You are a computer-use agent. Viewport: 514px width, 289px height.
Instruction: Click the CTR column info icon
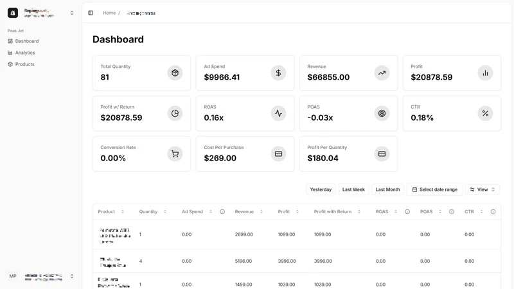tap(493, 212)
